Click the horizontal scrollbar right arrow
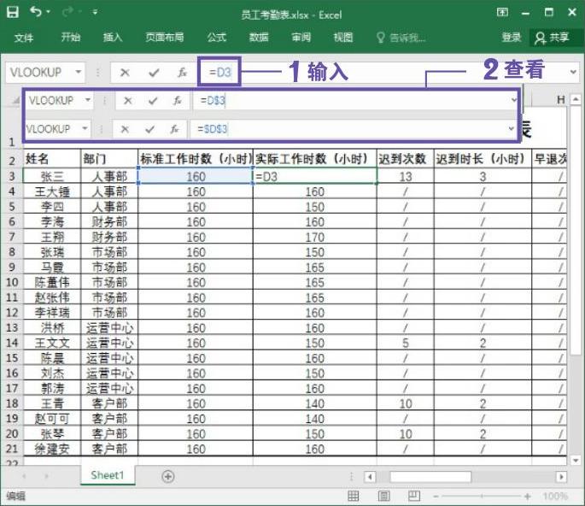This screenshot has width=585, height=506. (x=561, y=477)
